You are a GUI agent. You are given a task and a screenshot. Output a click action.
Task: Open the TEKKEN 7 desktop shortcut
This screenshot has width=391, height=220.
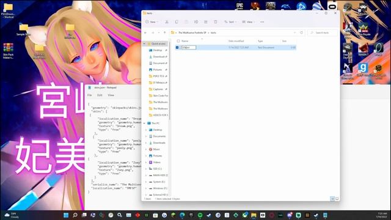click(x=363, y=49)
